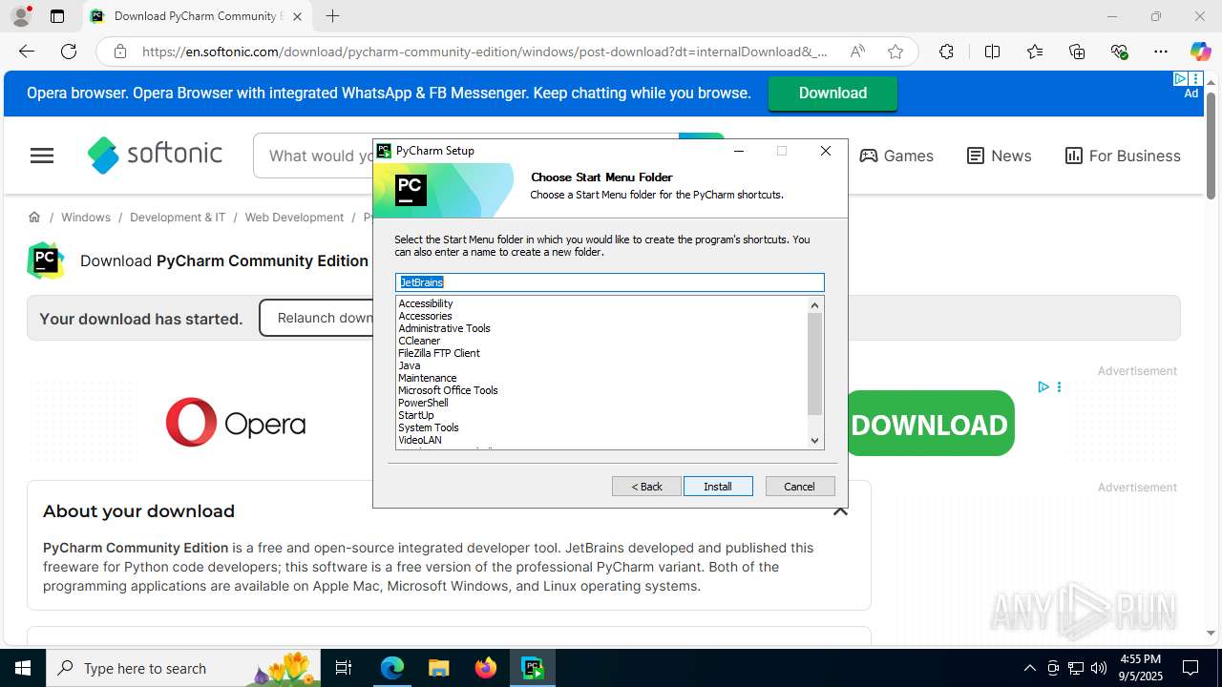Open the notification center icon
1222x687 pixels.
1190,668
